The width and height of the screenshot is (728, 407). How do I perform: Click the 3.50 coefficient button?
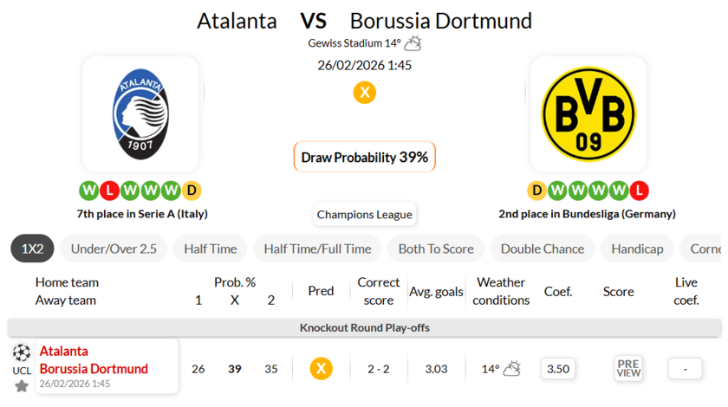tap(558, 369)
